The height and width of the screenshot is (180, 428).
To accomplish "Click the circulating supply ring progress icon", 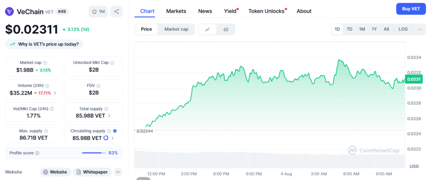I will [106, 138].
